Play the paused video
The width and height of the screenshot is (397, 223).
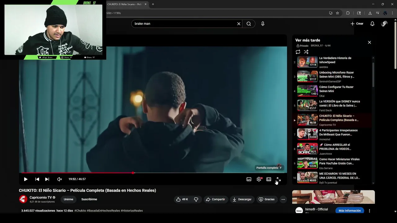pyautogui.click(x=26, y=179)
